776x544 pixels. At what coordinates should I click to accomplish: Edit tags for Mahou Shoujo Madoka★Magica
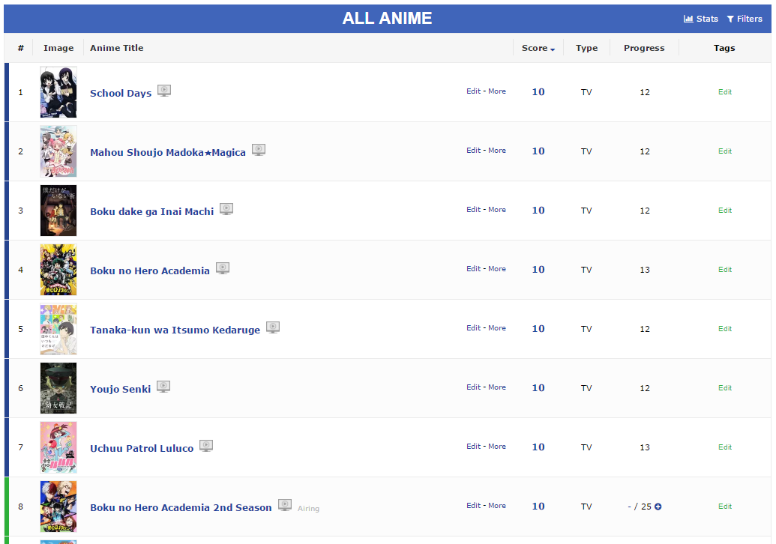[725, 151]
